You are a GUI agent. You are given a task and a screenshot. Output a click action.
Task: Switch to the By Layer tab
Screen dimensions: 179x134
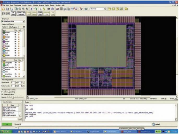pyautogui.click(x=5, y=27)
